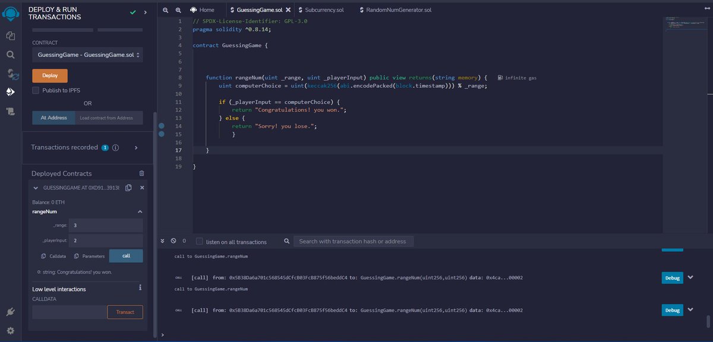Click the Load contract from Address field
713x342 pixels.
click(109, 118)
